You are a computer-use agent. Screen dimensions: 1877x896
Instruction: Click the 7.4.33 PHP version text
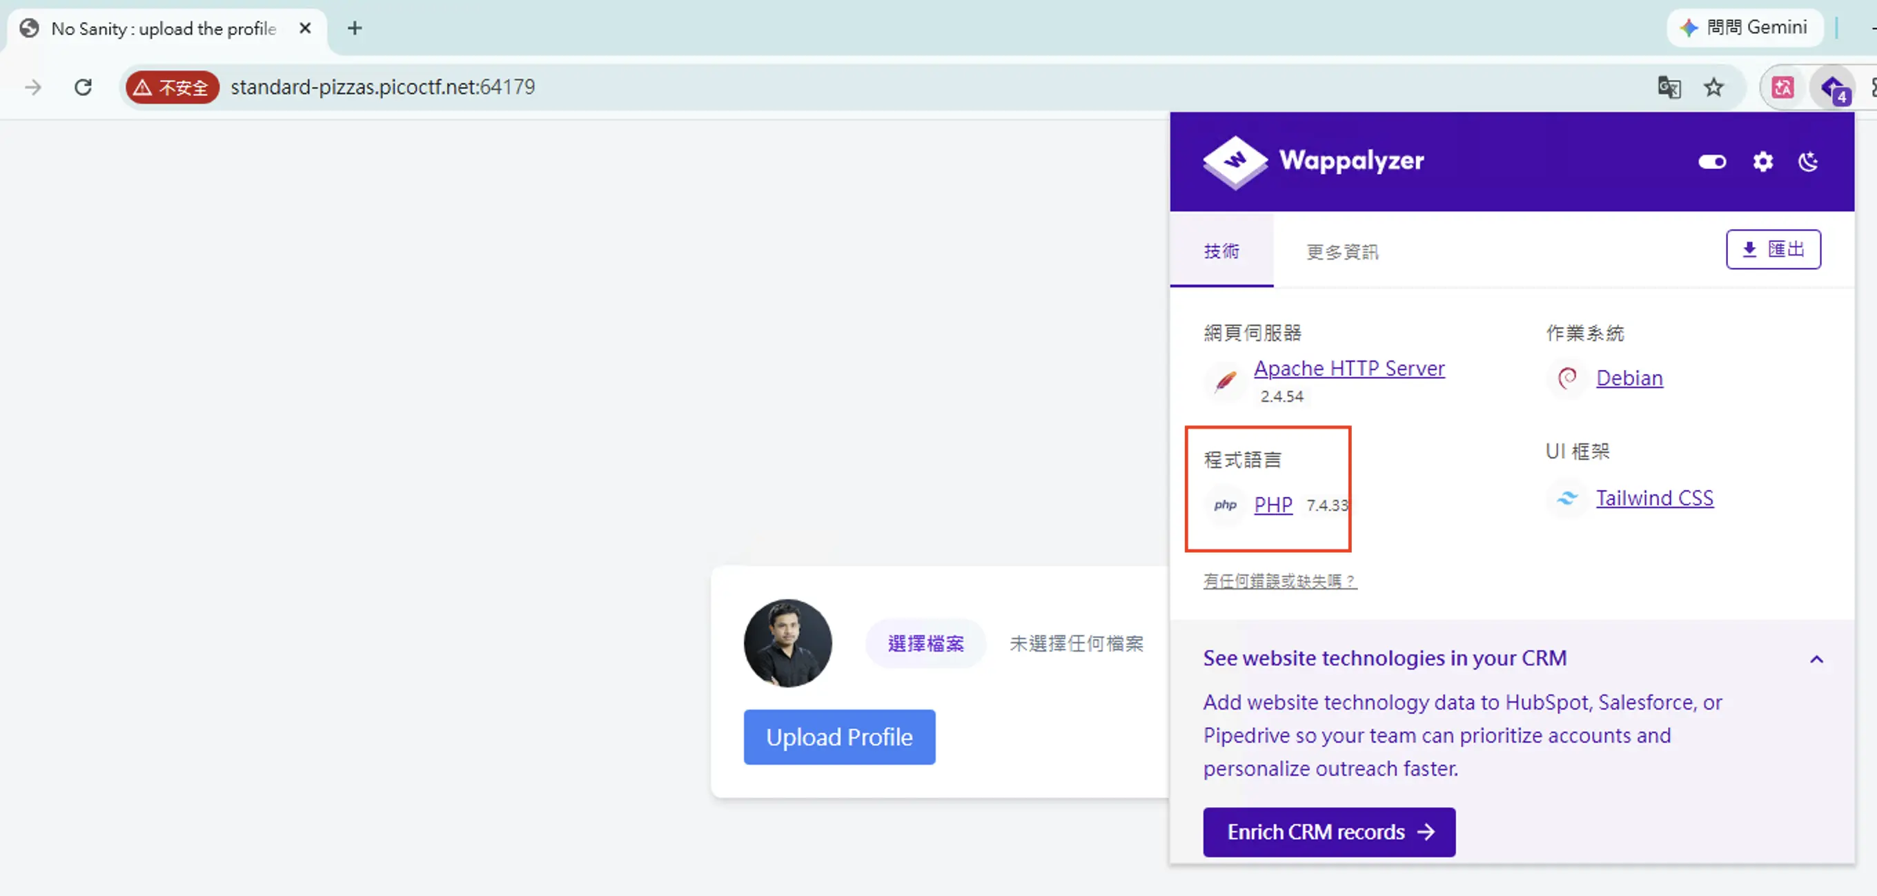1326,505
